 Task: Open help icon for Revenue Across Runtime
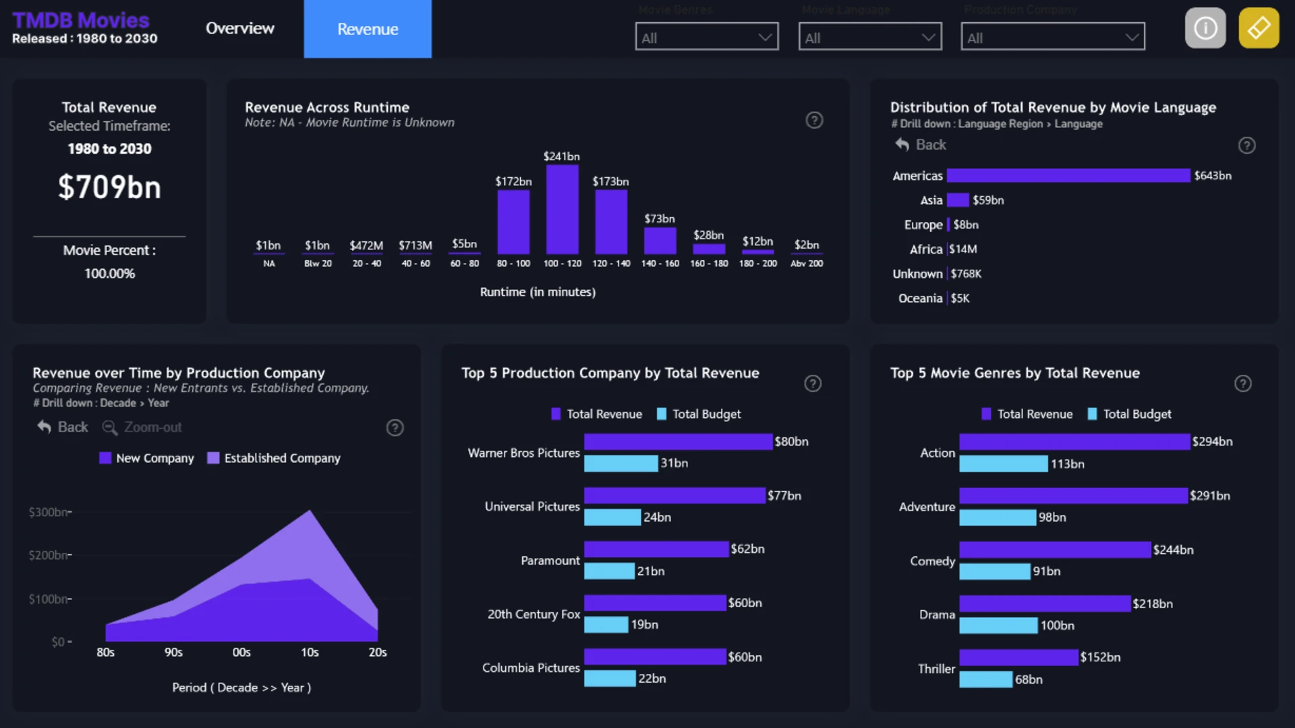coord(814,120)
